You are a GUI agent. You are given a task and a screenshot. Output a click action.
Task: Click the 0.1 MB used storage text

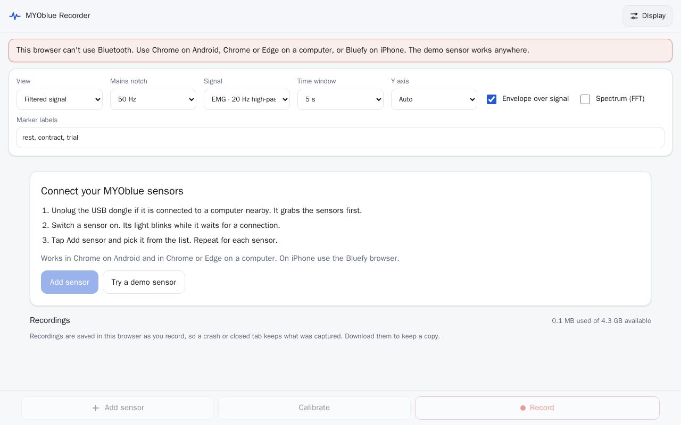coord(601,321)
